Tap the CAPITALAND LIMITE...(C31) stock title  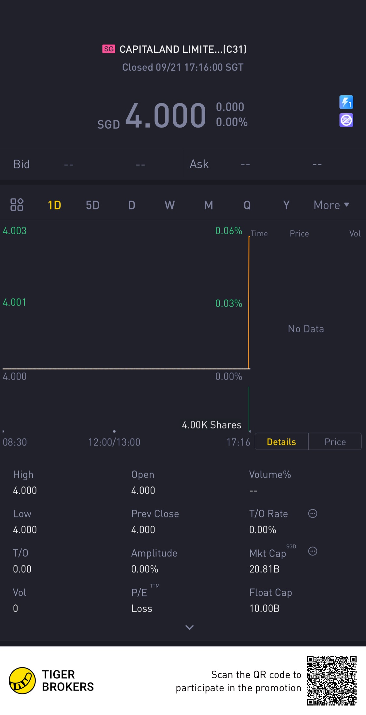click(183, 49)
